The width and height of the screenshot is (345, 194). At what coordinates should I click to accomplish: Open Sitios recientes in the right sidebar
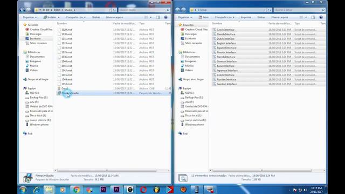(x=194, y=43)
